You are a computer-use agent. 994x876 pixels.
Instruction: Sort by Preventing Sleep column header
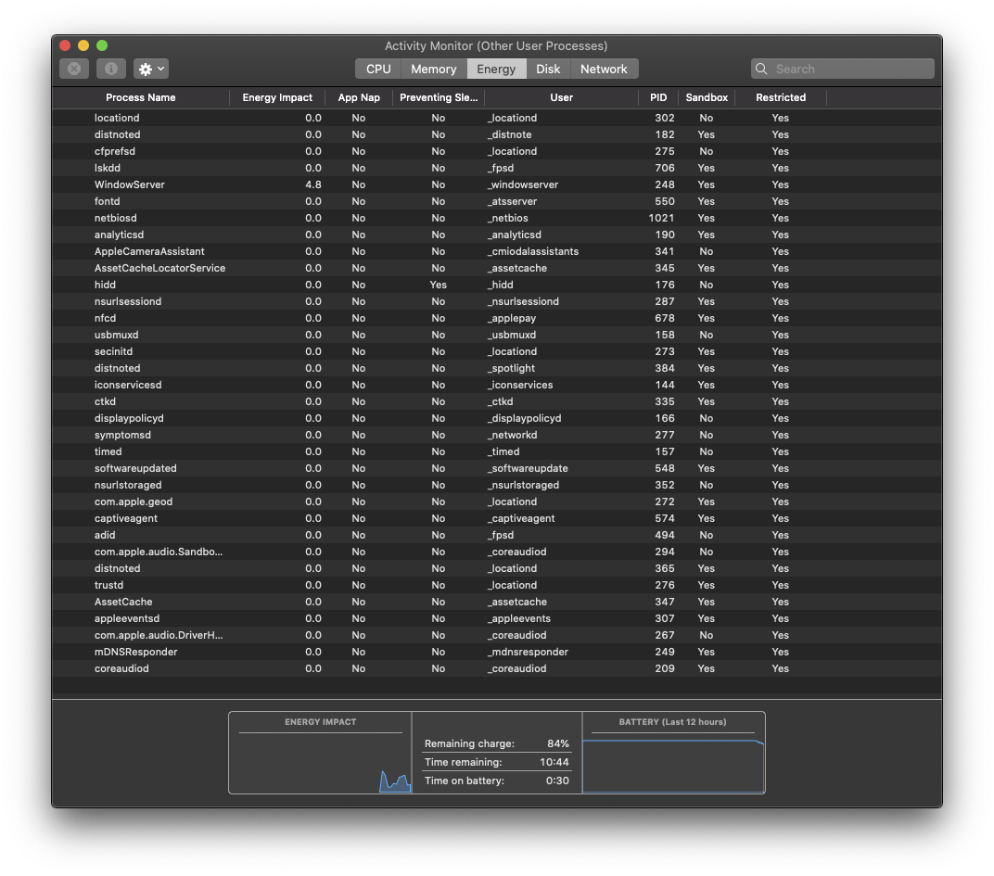pos(439,97)
